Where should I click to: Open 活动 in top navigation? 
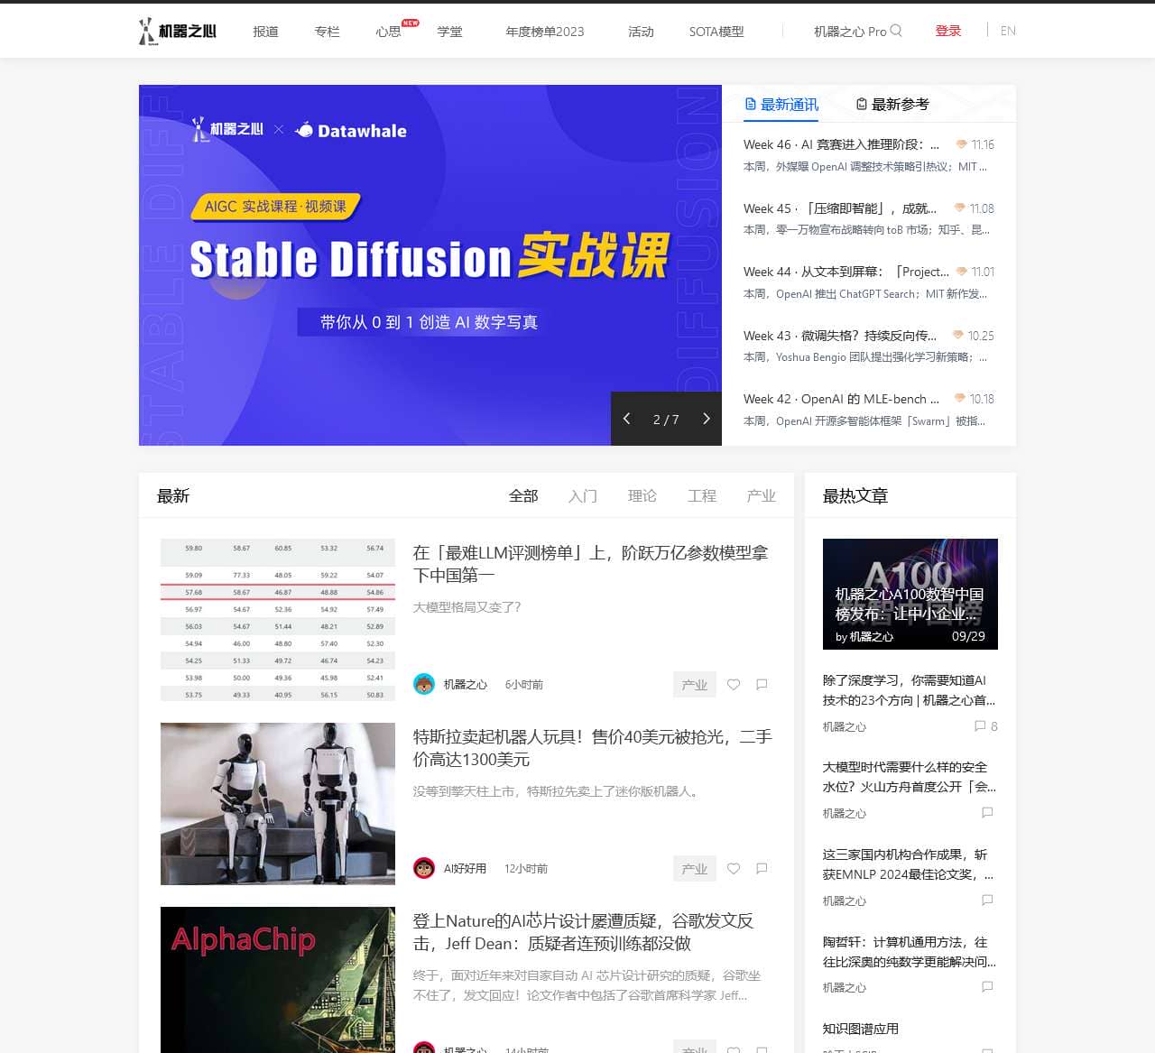[x=641, y=32]
